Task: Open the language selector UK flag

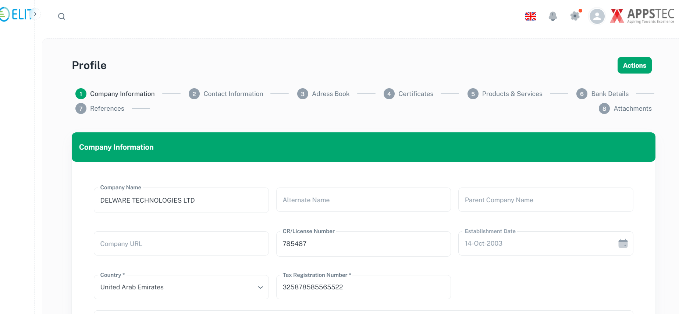Action: (x=530, y=17)
